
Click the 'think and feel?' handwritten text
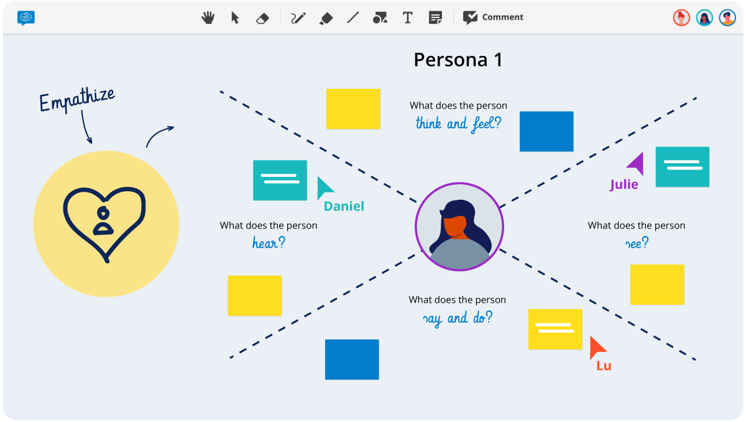click(x=458, y=123)
